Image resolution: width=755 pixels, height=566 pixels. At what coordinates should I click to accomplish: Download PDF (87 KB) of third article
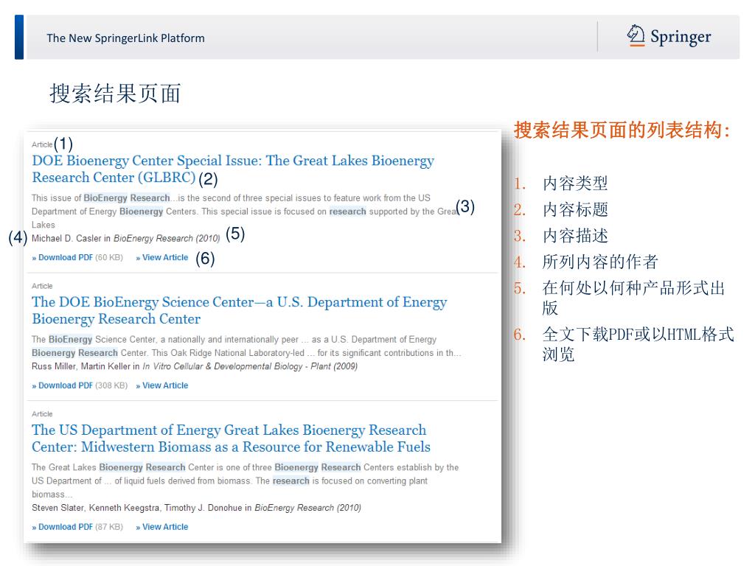coord(77,527)
